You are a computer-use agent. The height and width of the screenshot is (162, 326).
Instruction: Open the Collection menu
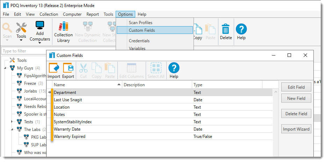(x=49, y=14)
